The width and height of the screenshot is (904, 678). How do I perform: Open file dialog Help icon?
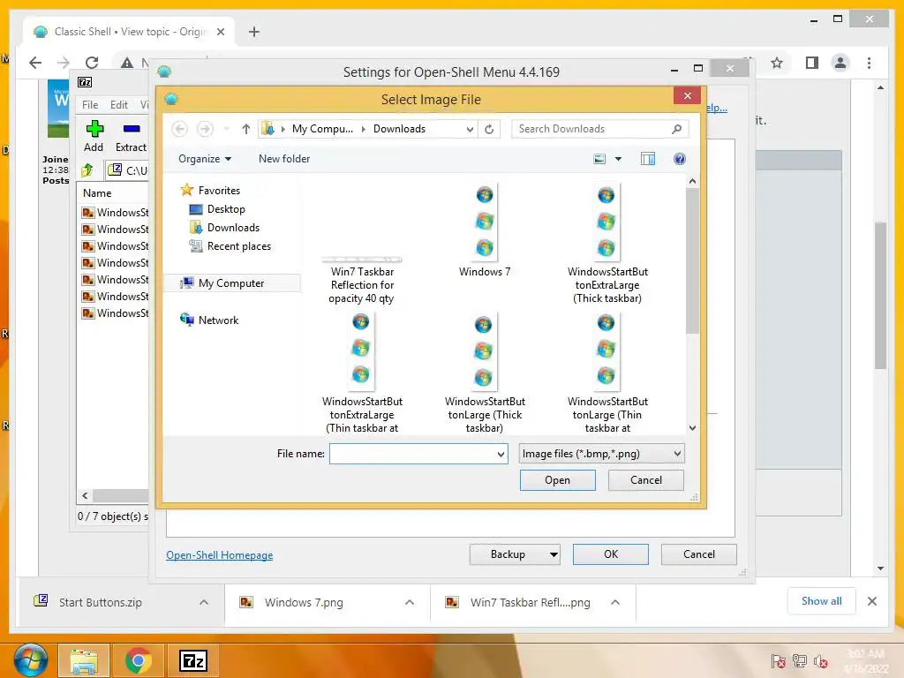(680, 159)
